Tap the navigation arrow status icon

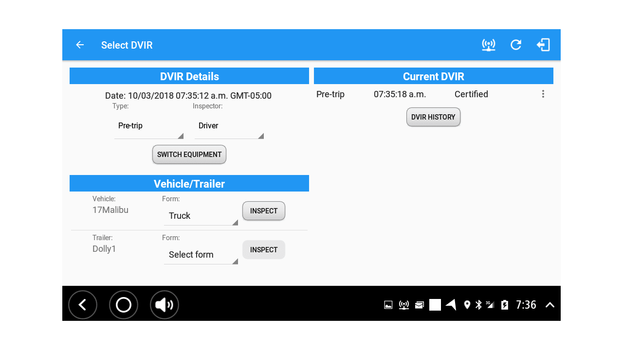pos(451,305)
